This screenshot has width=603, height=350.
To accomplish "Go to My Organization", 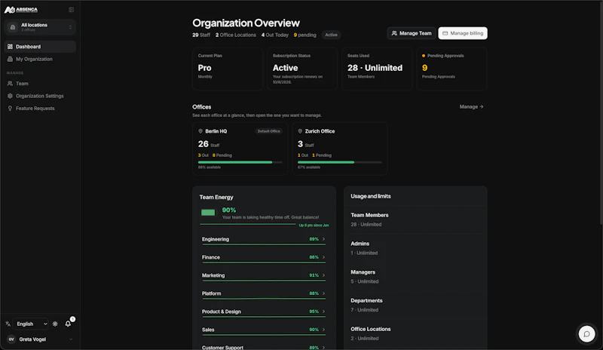I will (40, 59).
